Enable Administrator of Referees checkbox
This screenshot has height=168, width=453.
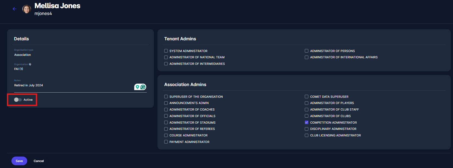coord(166,129)
